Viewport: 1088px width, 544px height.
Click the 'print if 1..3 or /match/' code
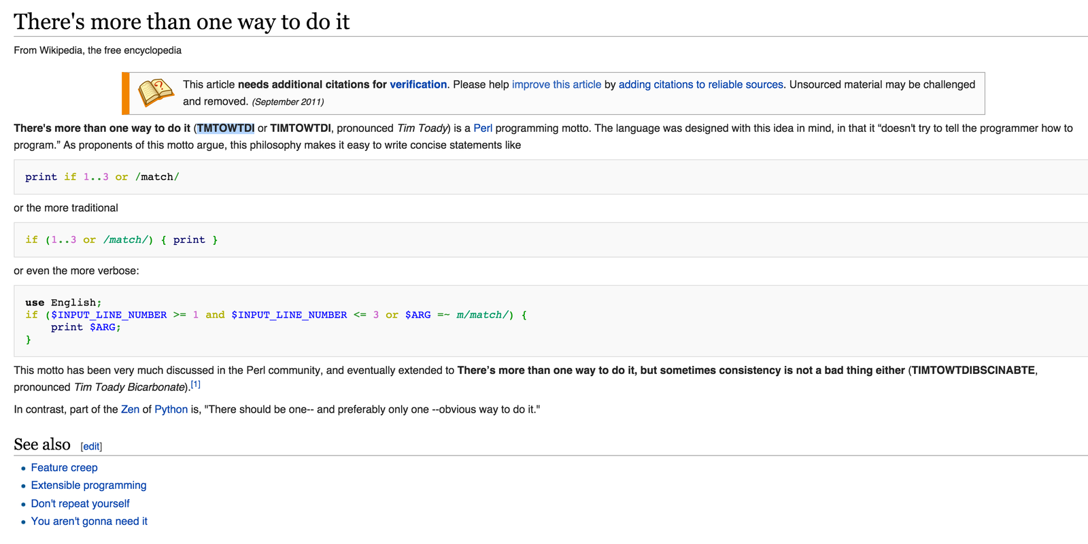point(102,177)
